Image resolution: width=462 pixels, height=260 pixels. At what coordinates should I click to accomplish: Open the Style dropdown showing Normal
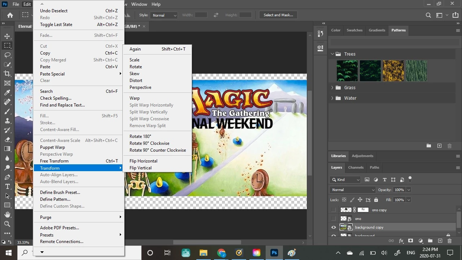click(x=164, y=15)
